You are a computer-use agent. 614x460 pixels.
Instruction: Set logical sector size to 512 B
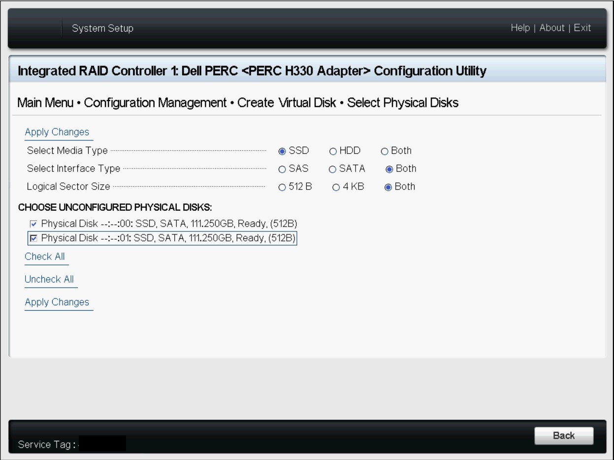(x=282, y=187)
